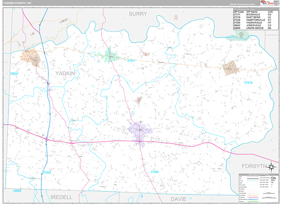
Task: Select HAMPTONVILLE in the ZIP index table
Action: pos(256,20)
